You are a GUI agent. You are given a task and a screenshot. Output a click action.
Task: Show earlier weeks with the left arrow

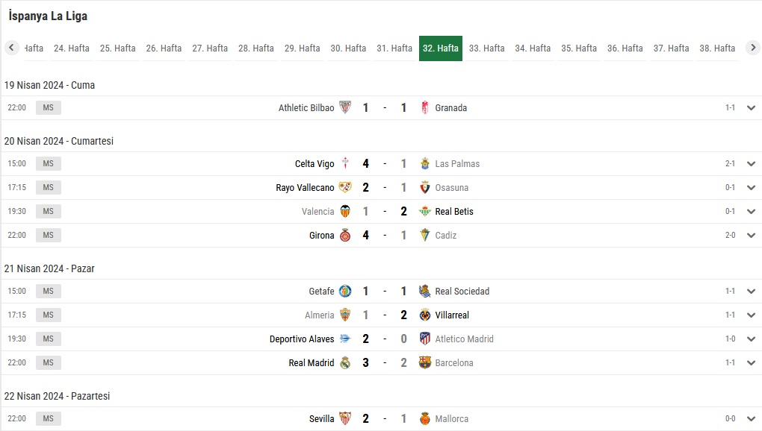(12, 48)
